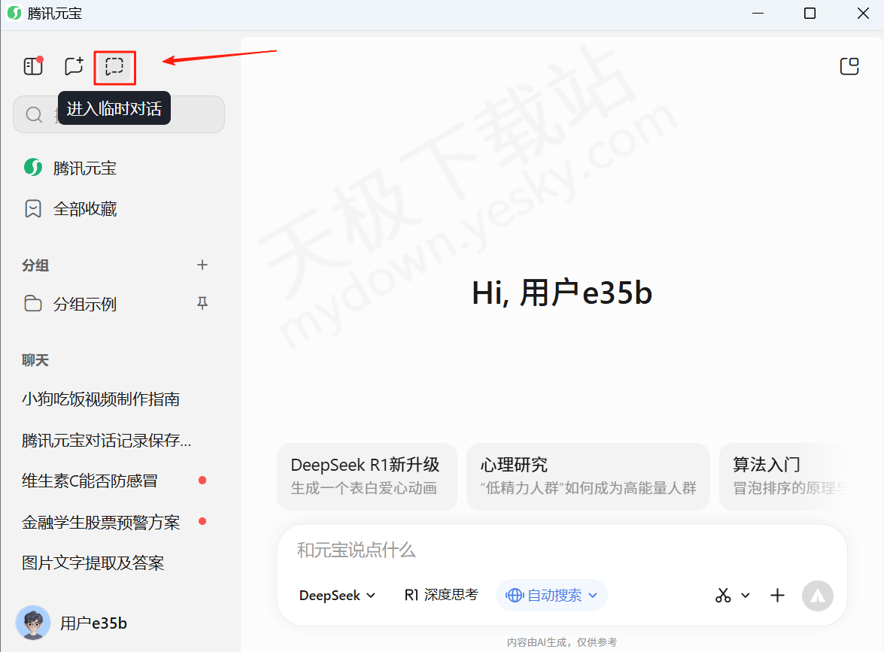Open the 心理研究 suggestion card
This screenshot has width=884, height=652.
tap(588, 477)
